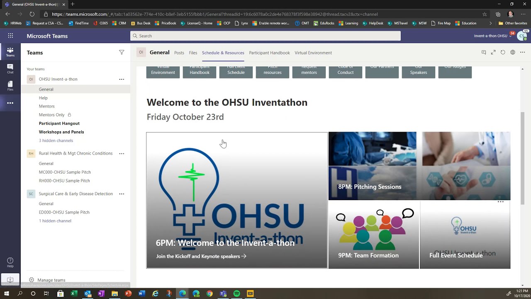Click the Manage teams gear icon
The height and width of the screenshot is (299, 531).
[32, 280]
